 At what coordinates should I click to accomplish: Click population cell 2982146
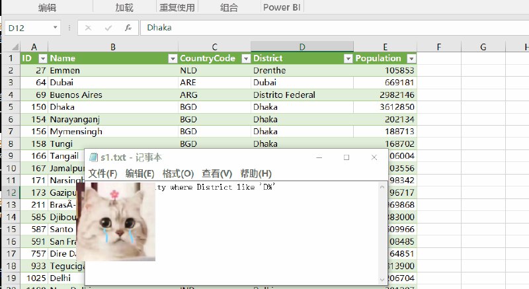(x=386, y=95)
